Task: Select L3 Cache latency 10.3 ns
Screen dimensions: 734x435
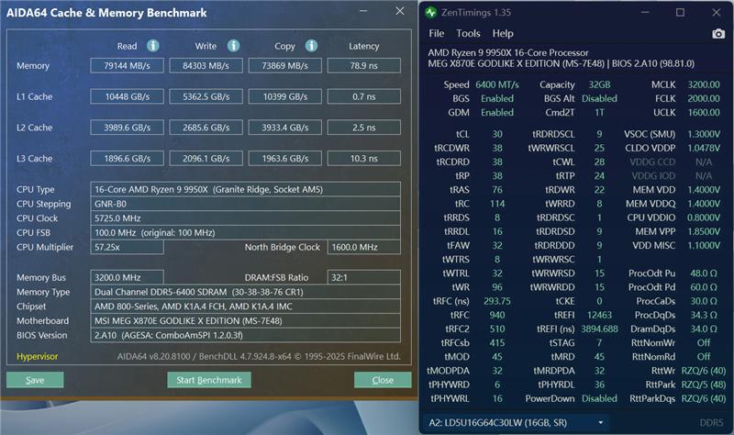Action: 363,158
